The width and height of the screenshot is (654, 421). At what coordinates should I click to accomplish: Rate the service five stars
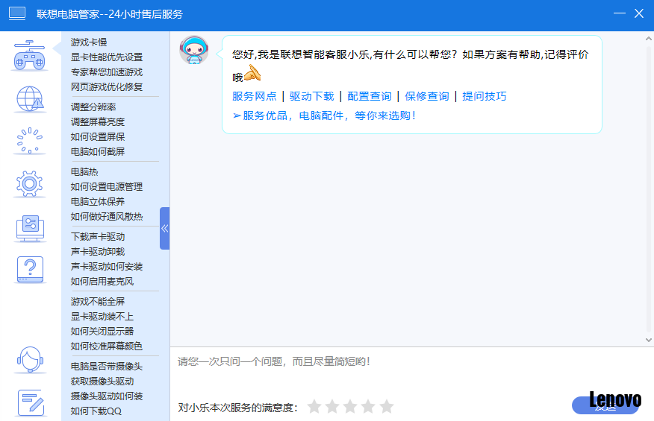(x=387, y=406)
